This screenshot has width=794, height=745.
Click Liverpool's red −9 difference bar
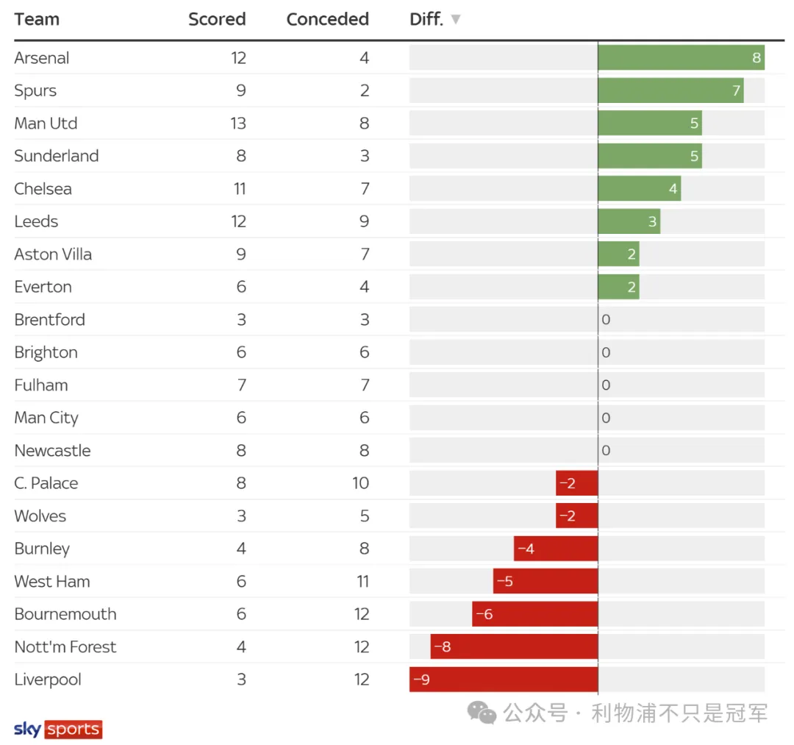(504, 680)
